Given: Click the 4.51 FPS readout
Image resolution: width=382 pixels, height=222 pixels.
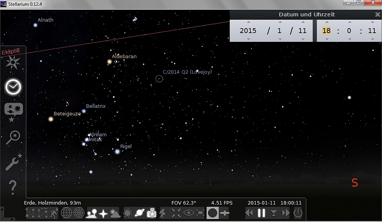Looking at the screenshot, I should click(222, 203).
